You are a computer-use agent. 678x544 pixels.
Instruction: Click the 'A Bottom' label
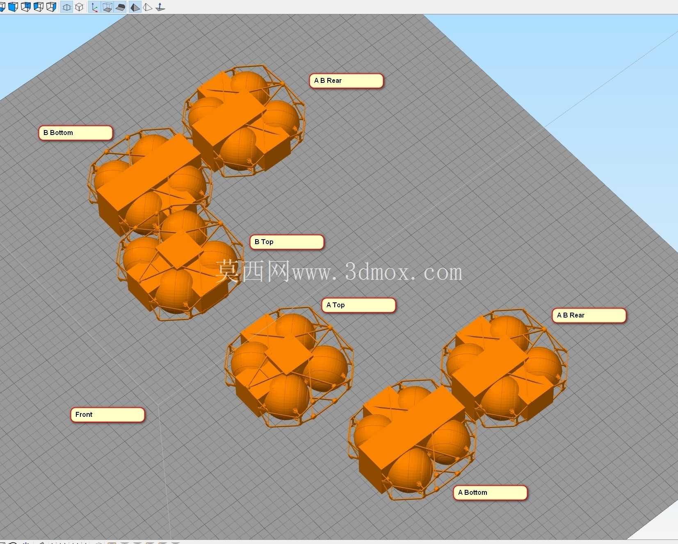point(490,493)
